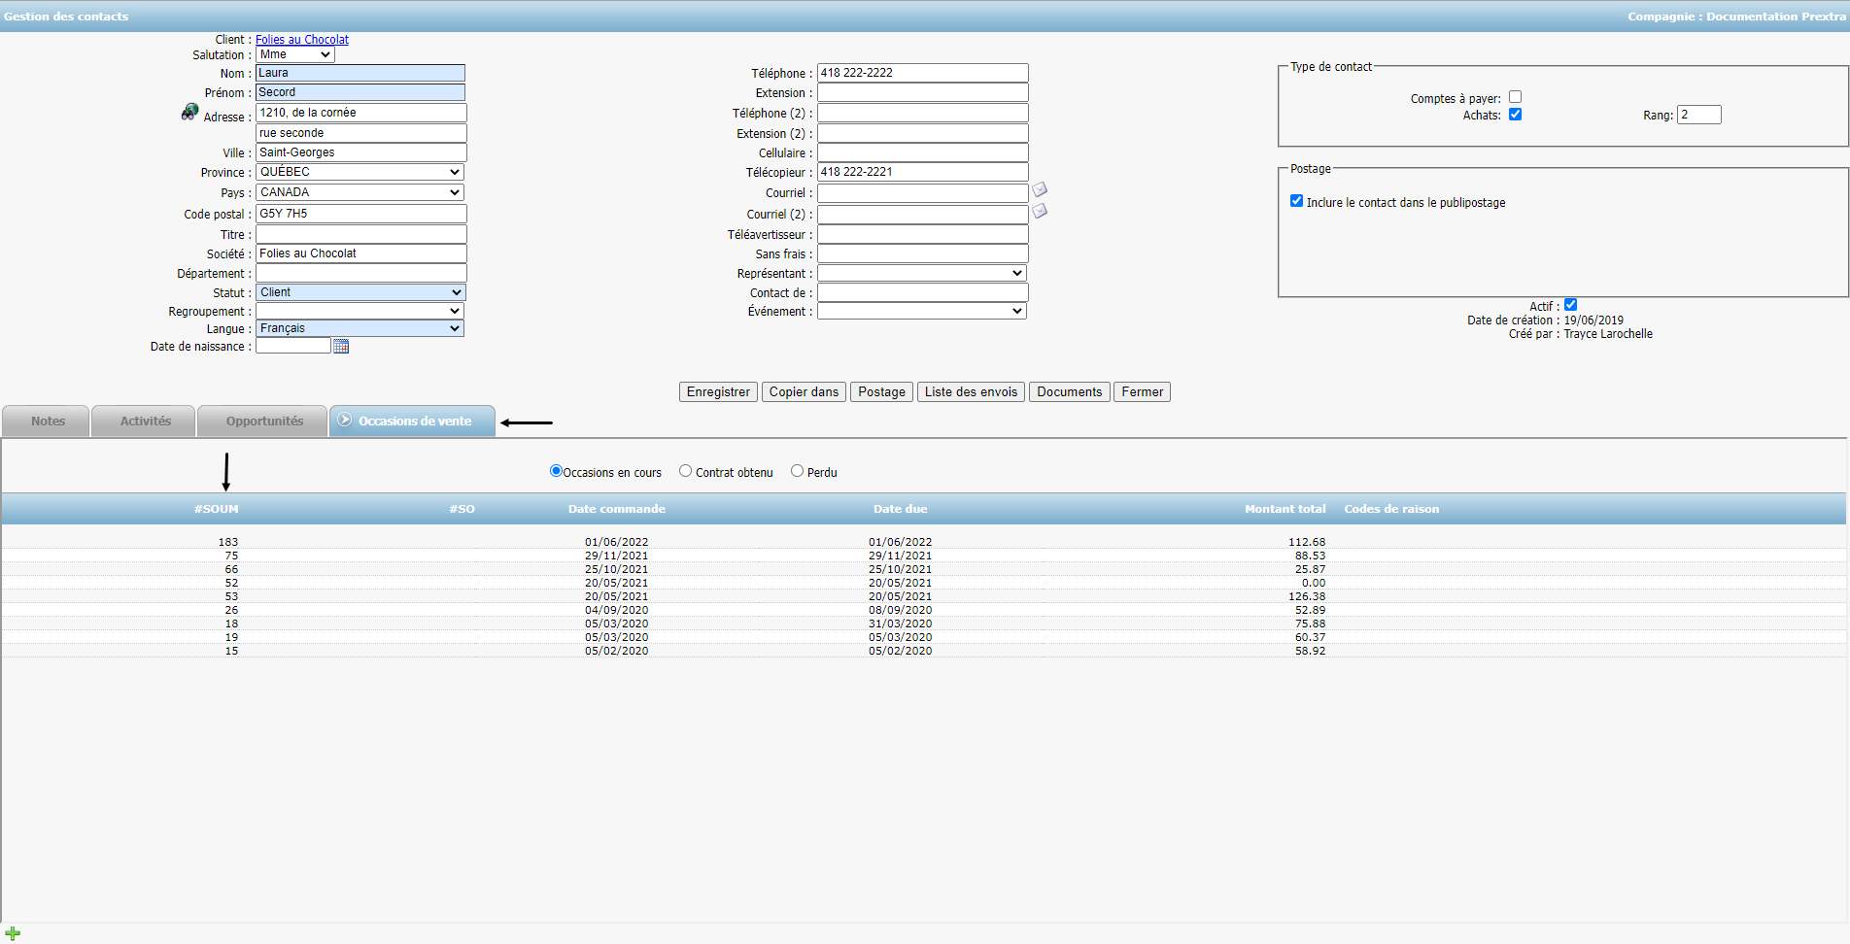Click the Date de naissance input field
The height and width of the screenshot is (944, 1850).
293,346
